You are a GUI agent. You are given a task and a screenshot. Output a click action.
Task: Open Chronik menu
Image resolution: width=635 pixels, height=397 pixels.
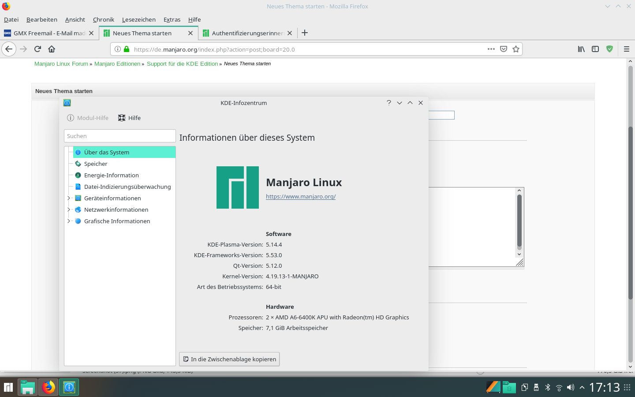(x=104, y=19)
